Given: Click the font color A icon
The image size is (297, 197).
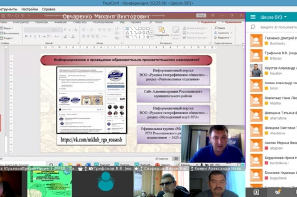Looking at the screenshot, I should point(73,36).
